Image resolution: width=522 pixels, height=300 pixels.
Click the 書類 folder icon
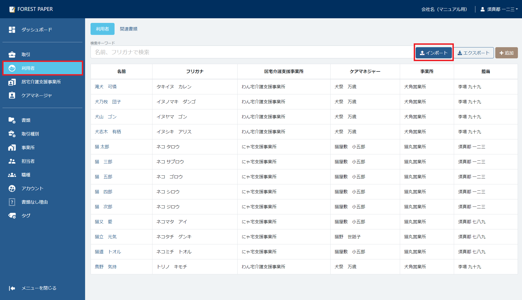pyautogui.click(x=12, y=120)
